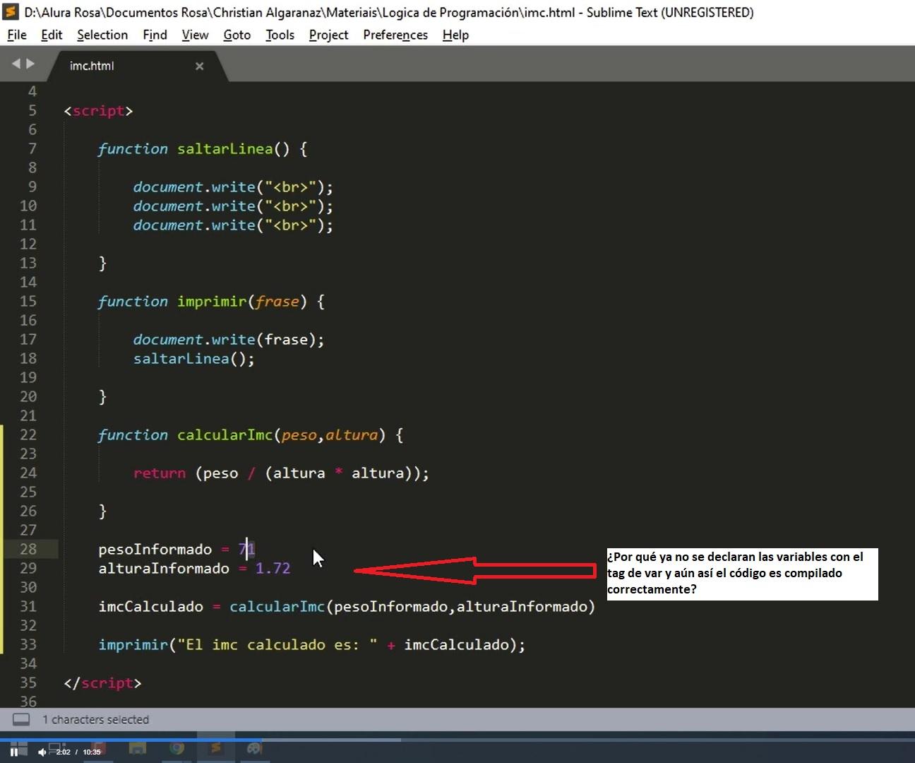The width and height of the screenshot is (915, 763).
Task: Open File Explorer from the taskbar
Action: 138,748
